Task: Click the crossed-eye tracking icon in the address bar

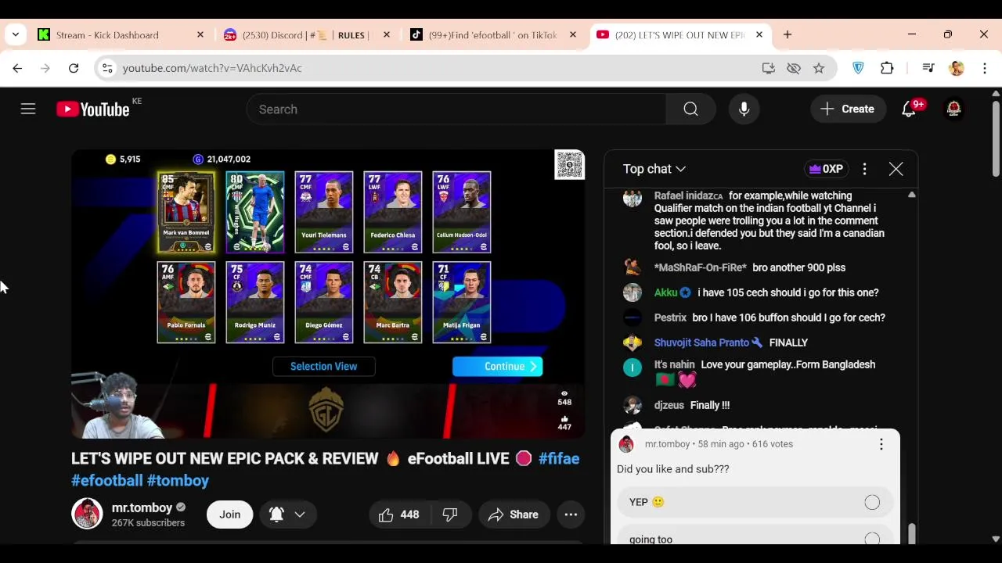Action: pyautogui.click(x=794, y=68)
